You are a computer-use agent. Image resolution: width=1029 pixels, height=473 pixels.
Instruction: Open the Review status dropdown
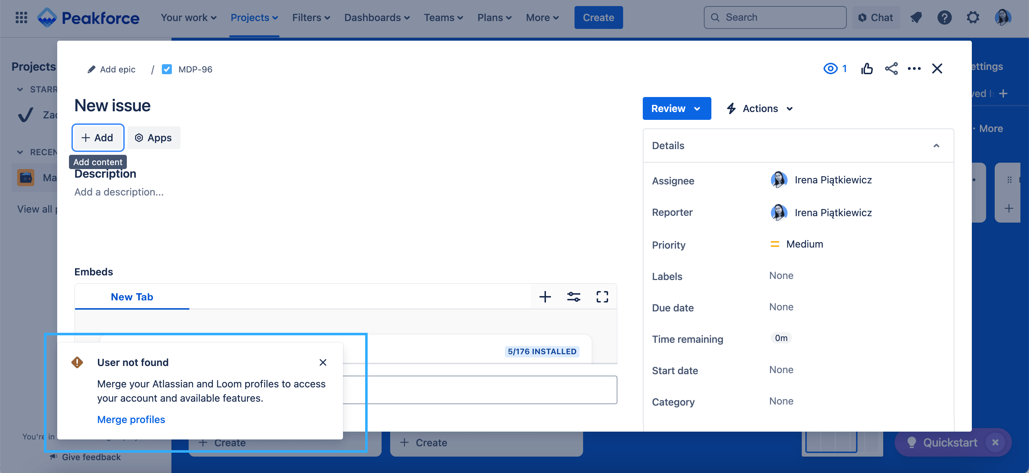[x=676, y=108]
